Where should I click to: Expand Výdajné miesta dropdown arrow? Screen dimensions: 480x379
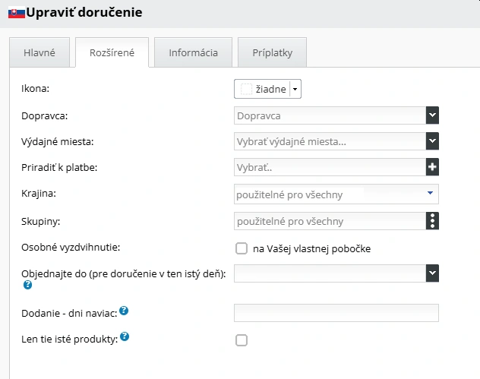point(432,141)
